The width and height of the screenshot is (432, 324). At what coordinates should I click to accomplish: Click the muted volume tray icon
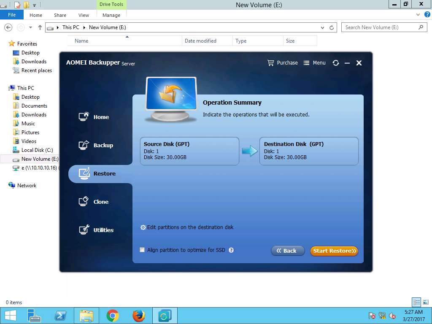pos(392,316)
